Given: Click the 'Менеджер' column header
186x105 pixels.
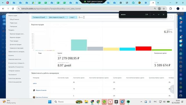Looking at the screenshot, I should click(36, 78).
